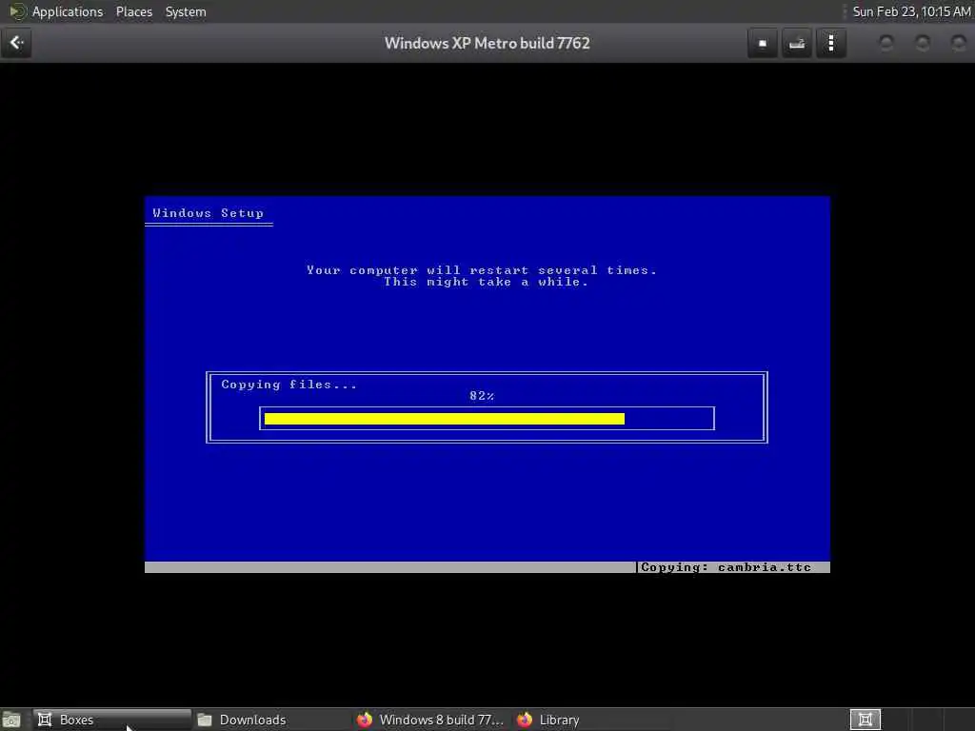
Task: Click the workspace switcher icon at bottom right
Action: click(865, 720)
